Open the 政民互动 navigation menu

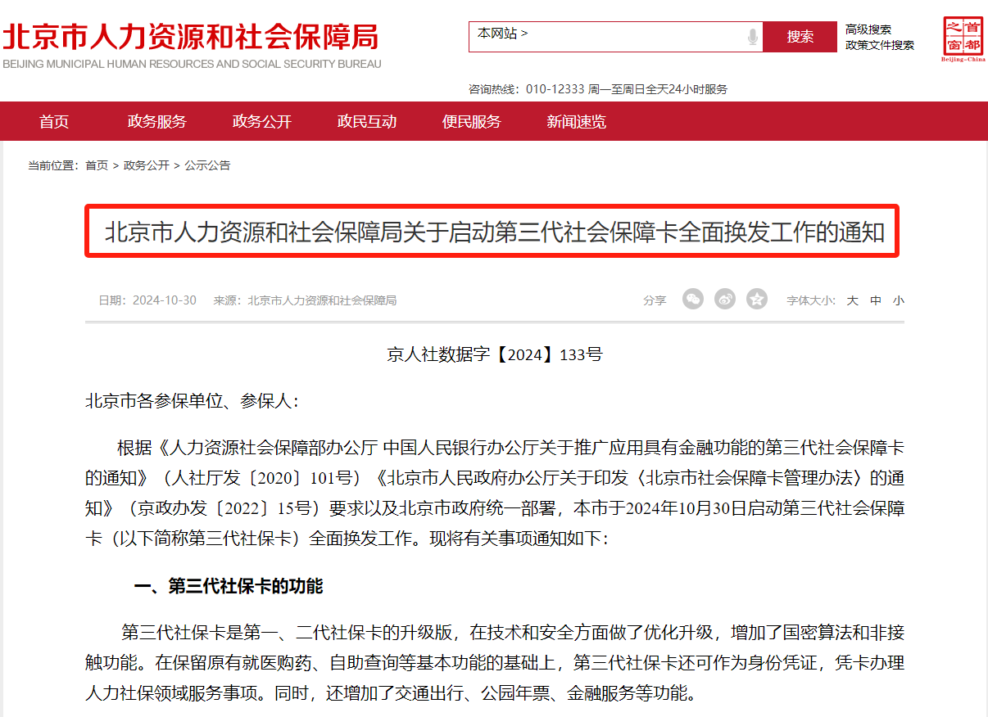point(367,122)
